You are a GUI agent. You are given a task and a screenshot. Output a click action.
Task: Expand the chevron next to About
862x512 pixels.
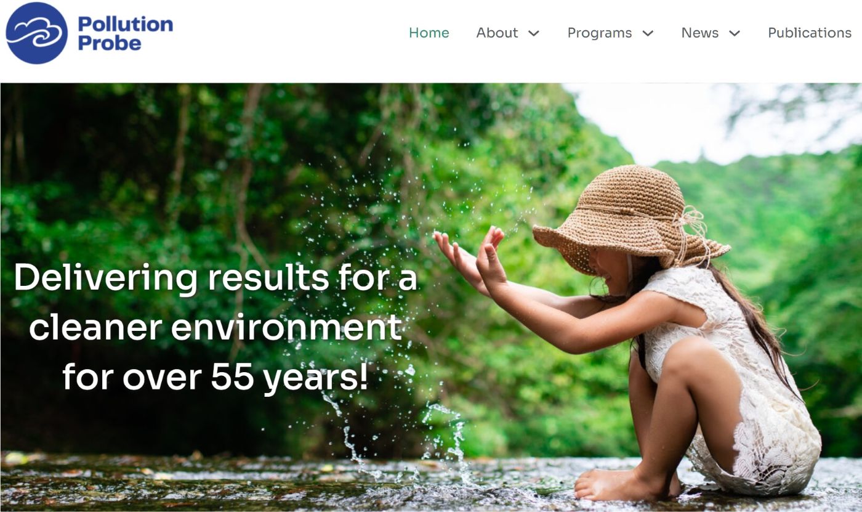pyautogui.click(x=534, y=34)
